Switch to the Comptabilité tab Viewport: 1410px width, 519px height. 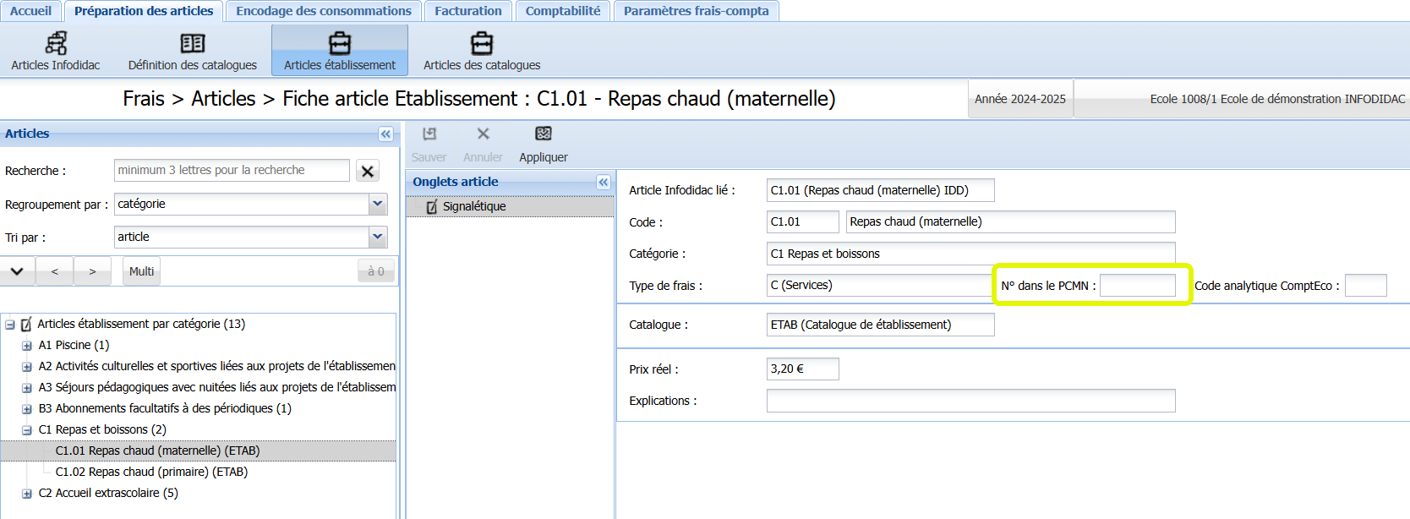tap(563, 11)
